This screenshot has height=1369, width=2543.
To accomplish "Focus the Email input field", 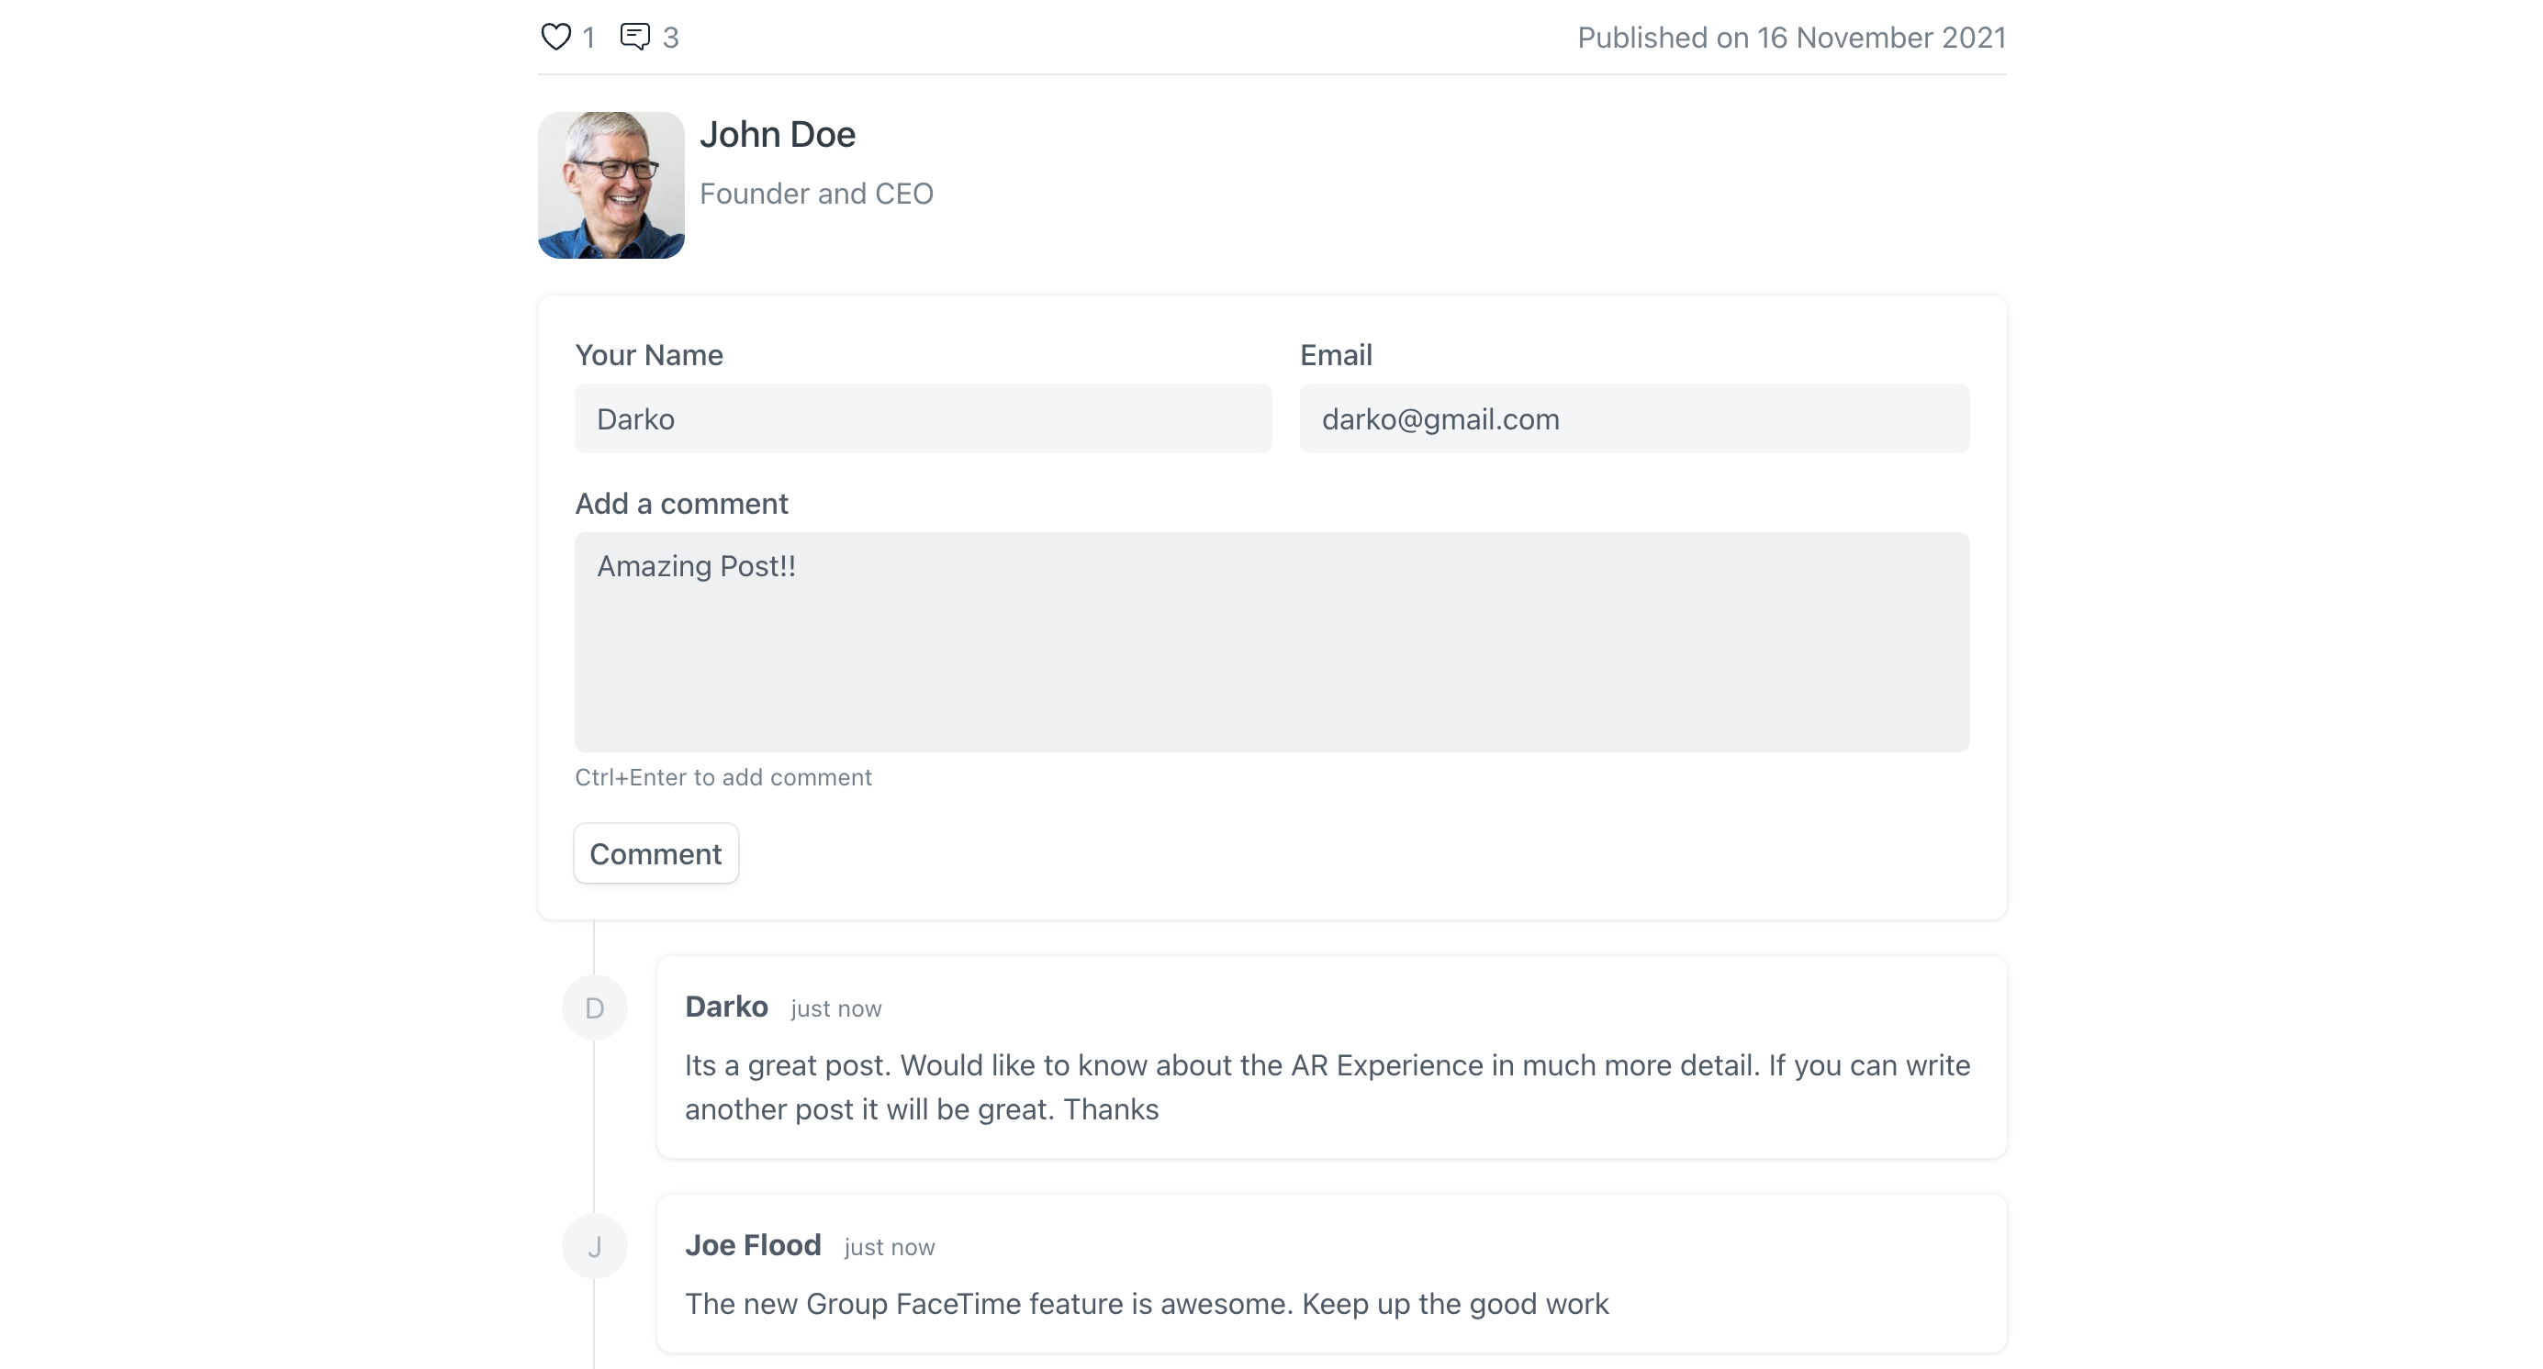I will pyautogui.click(x=1634, y=418).
